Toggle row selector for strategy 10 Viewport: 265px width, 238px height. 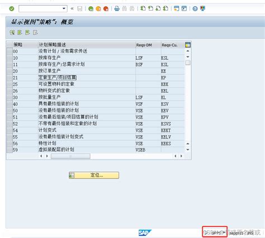click(x=10, y=58)
